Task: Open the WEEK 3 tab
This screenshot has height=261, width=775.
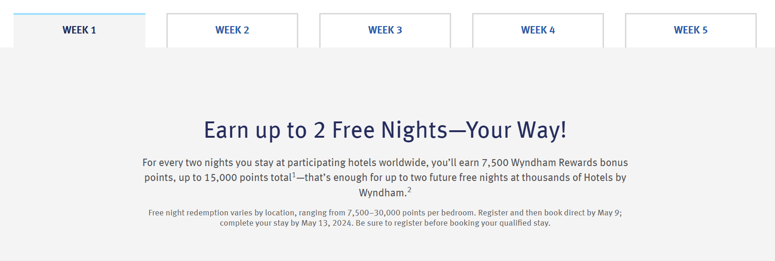Action: point(385,30)
